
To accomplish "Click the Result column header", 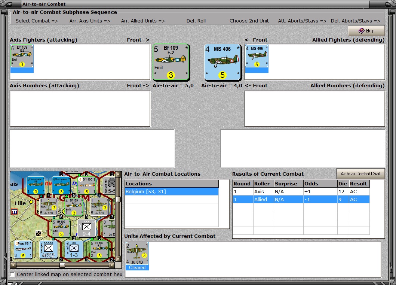I will click(359, 184).
